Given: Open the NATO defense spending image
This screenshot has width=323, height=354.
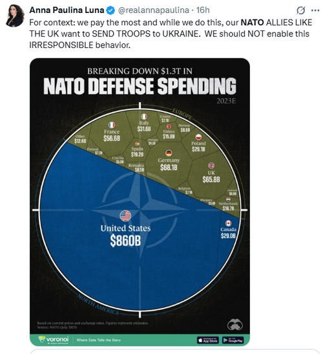Looking at the screenshot, I should coord(140,202).
